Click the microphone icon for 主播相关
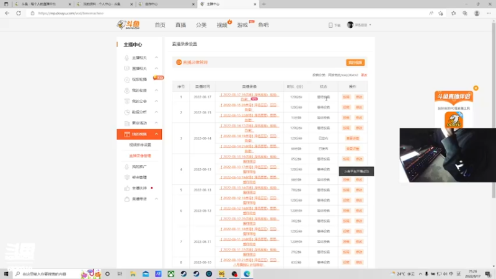This screenshot has width=496, height=279. coord(127,58)
